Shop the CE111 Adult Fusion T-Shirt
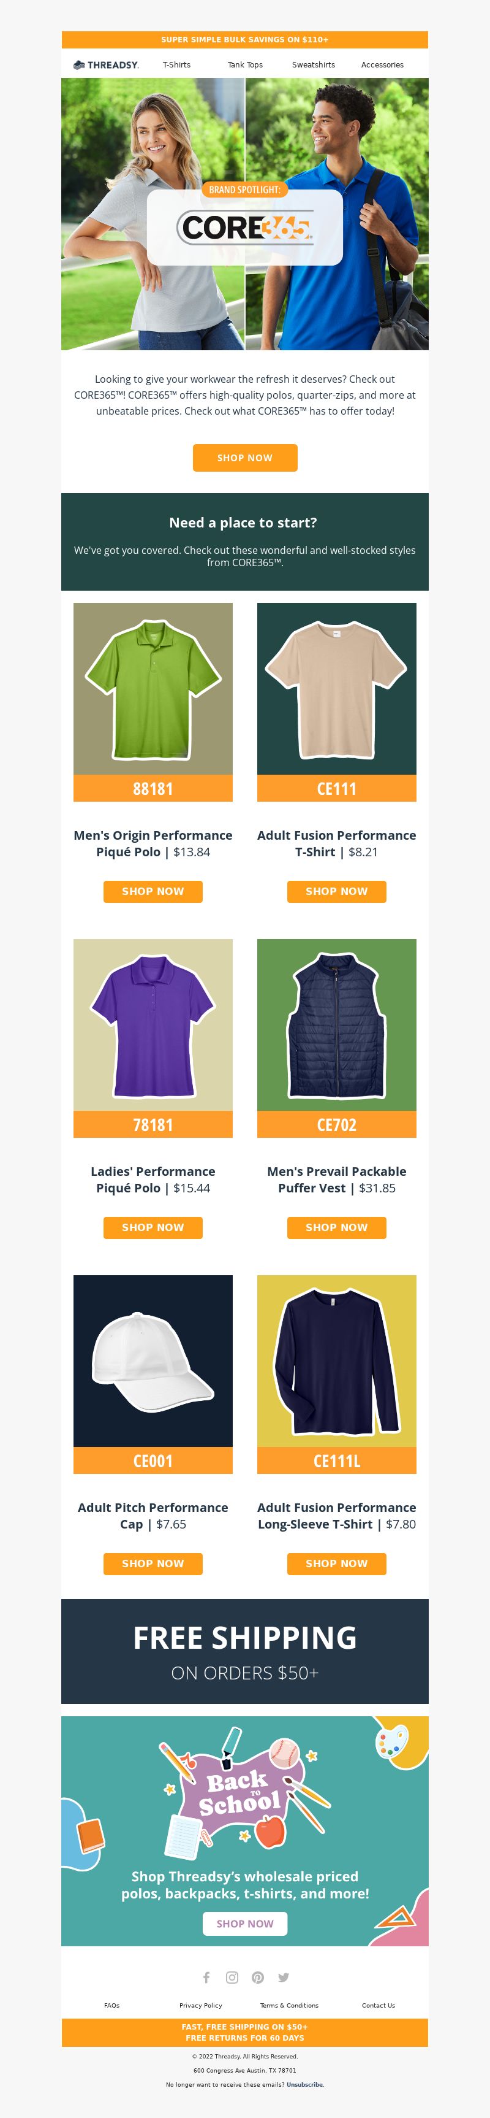Image resolution: width=490 pixels, height=2118 pixels. click(336, 891)
